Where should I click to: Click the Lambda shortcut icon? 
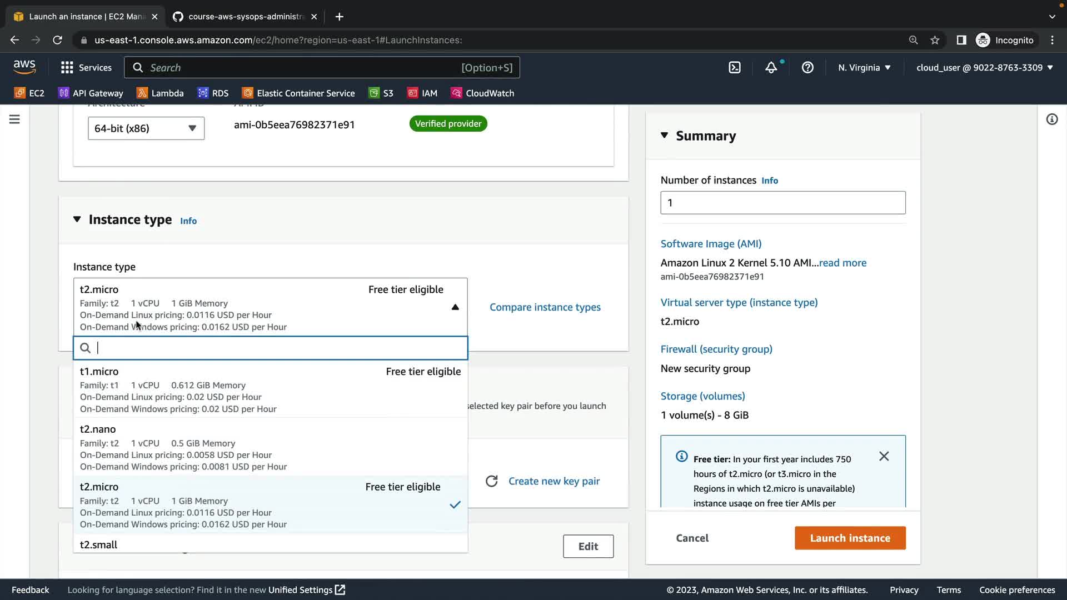(x=143, y=93)
